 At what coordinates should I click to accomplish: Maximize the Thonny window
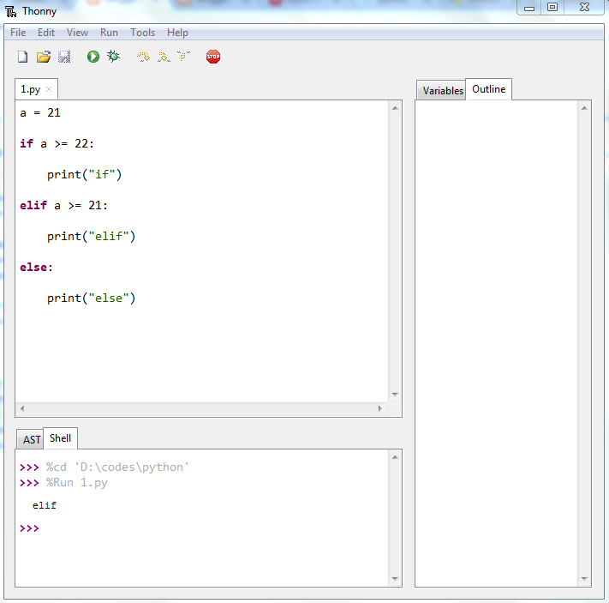tap(552, 8)
